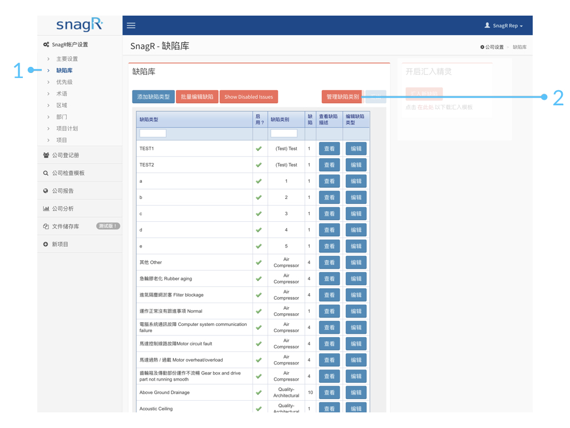Click the enabled checkmark for TEST2
Viewport: 570px width, 428px height.
pos(259,165)
